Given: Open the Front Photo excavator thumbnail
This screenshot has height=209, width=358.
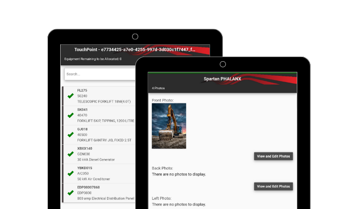Looking at the screenshot, I should [169, 126].
